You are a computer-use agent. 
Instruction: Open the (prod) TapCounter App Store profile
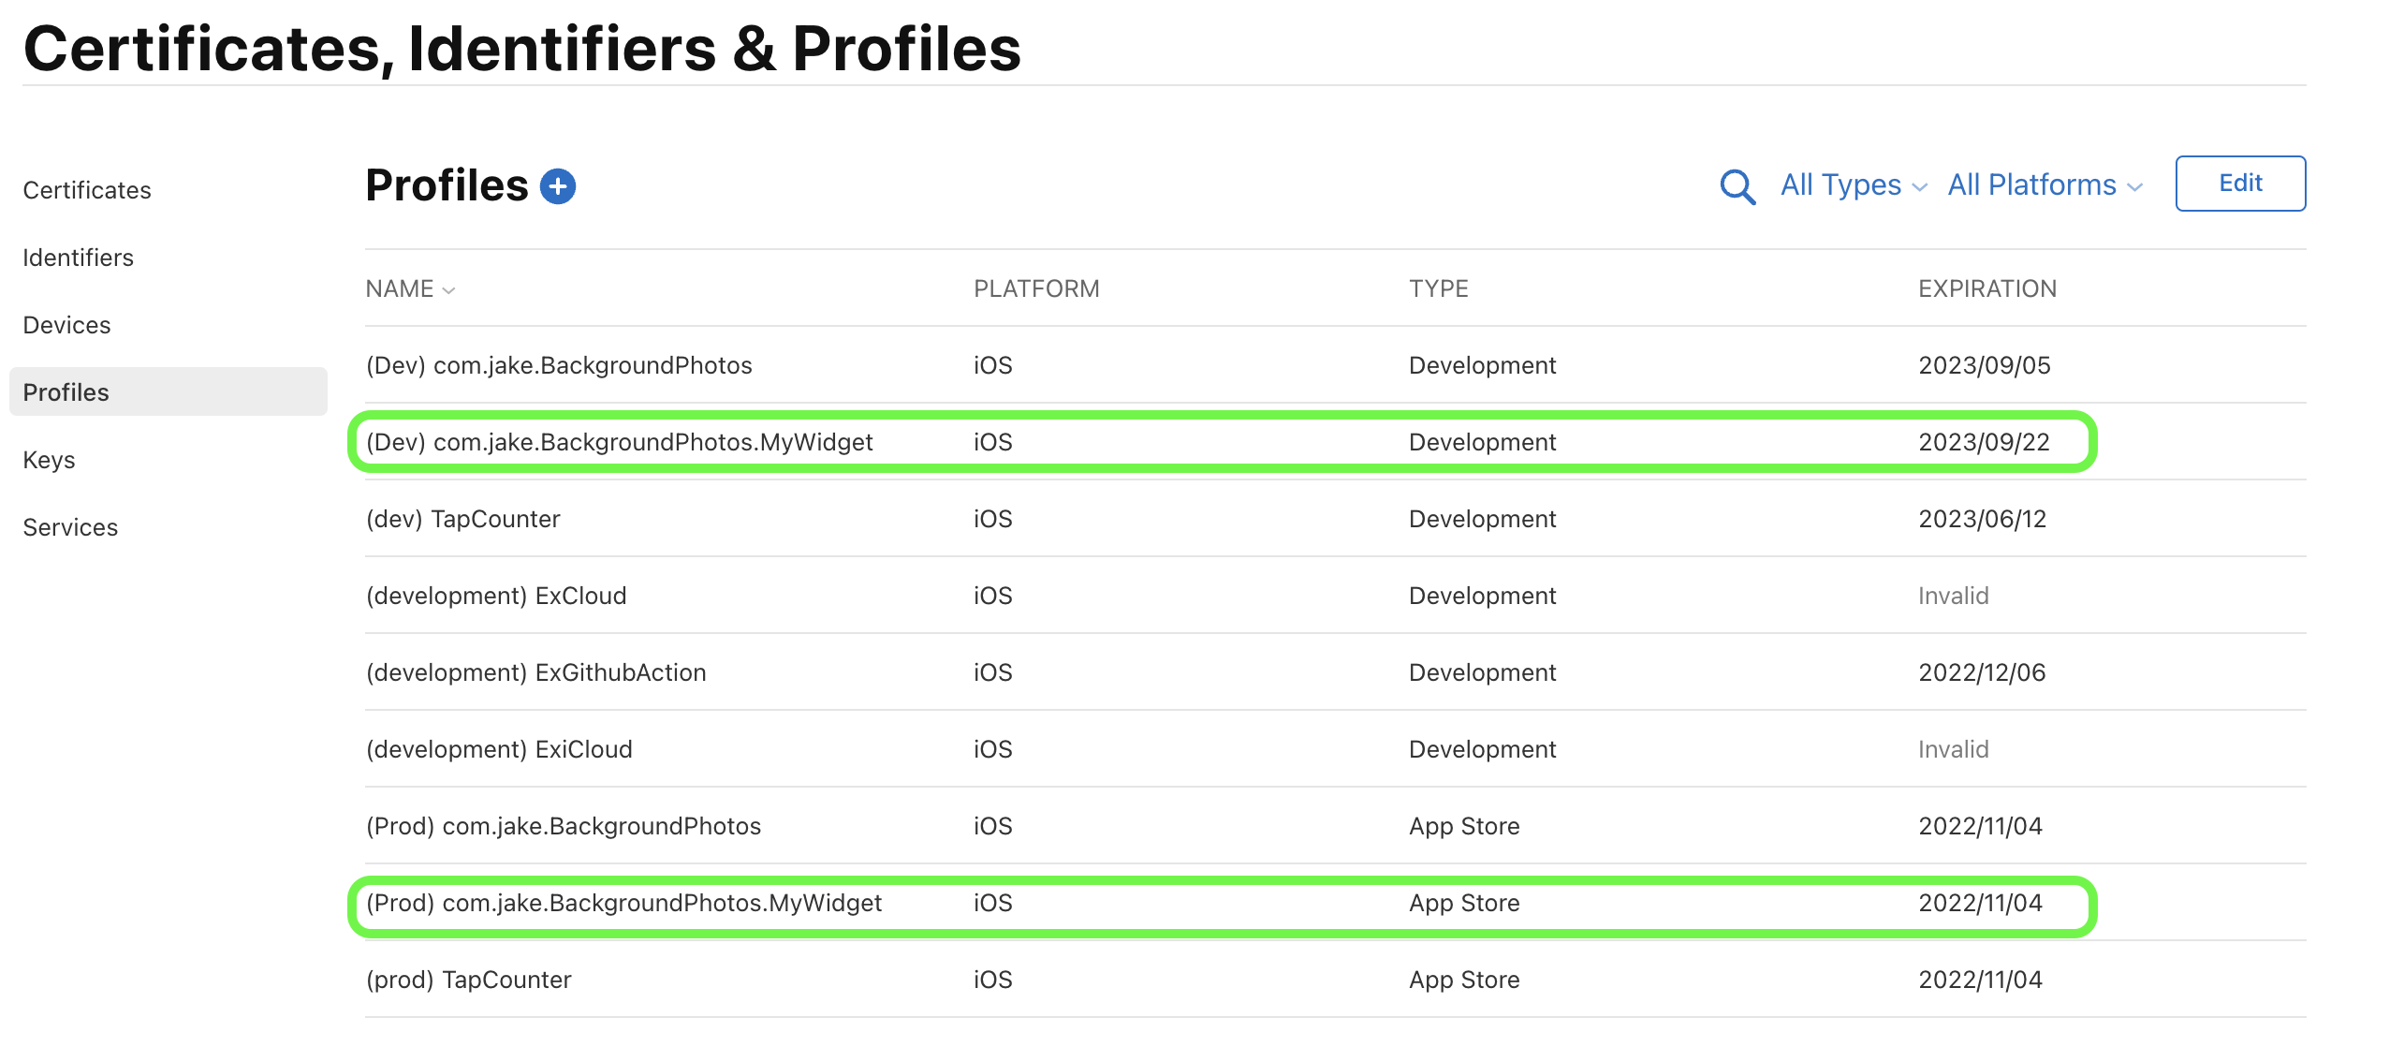coord(468,980)
